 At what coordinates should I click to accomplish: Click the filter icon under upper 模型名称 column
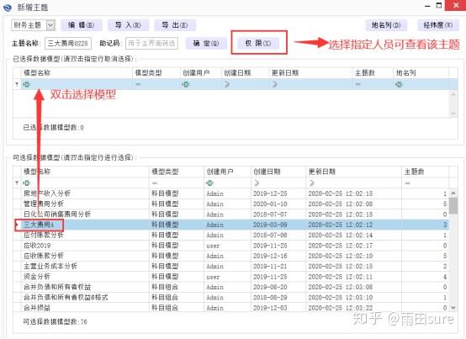[x=27, y=85]
